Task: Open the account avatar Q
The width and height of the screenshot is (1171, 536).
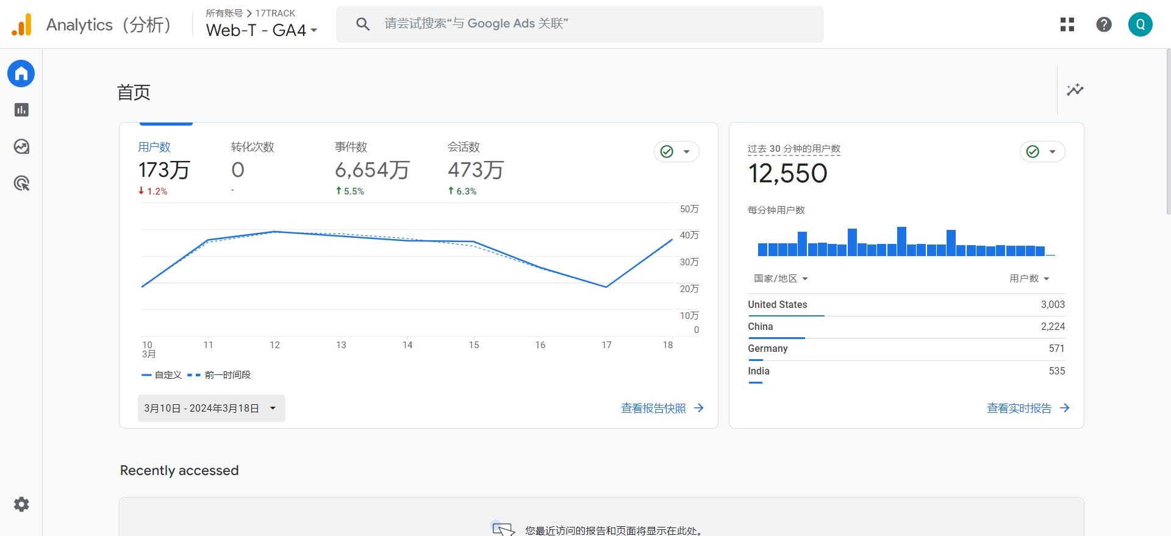Action: click(x=1141, y=24)
